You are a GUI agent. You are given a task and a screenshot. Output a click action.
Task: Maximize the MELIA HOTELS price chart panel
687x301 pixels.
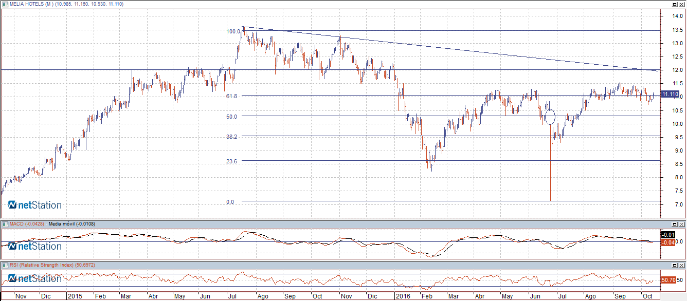[675, 4]
